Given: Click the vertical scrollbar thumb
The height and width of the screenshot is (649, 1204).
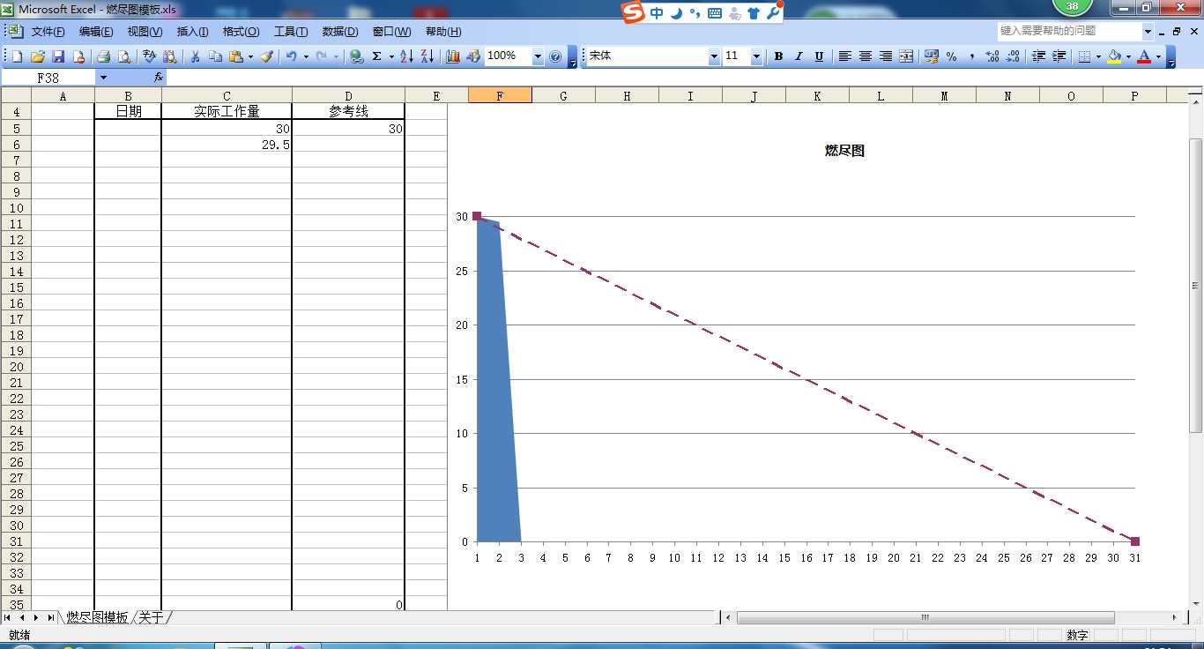Looking at the screenshot, I should 1196,286.
